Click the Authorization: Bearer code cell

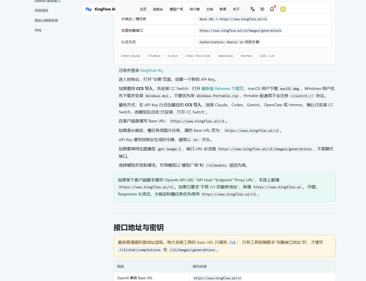(229, 42)
